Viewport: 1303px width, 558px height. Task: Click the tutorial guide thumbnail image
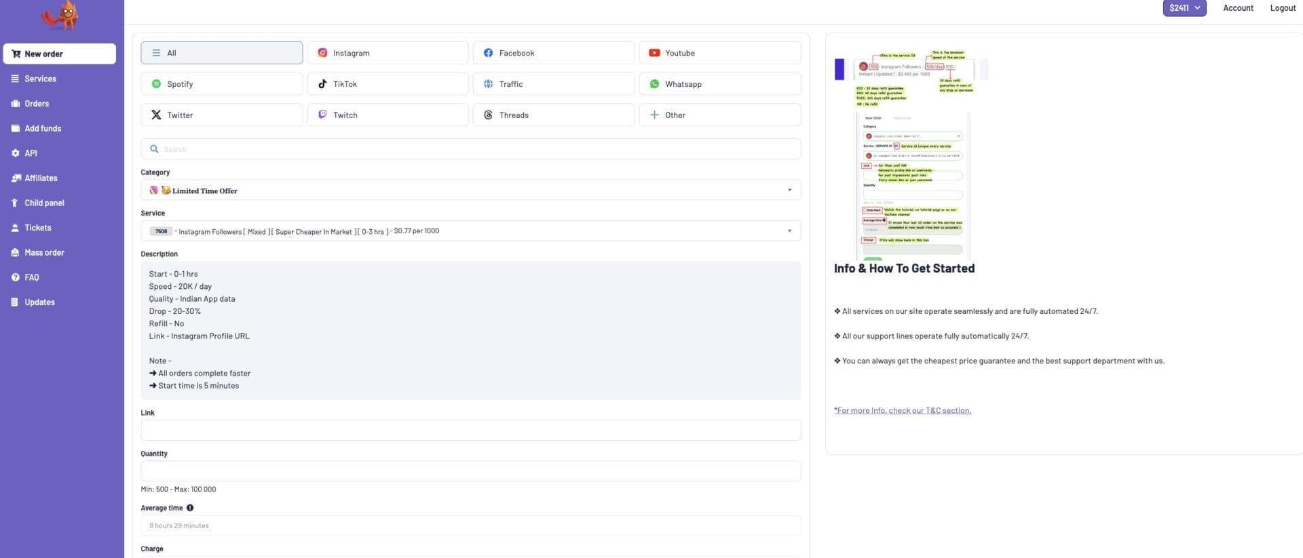coord(911,155)
